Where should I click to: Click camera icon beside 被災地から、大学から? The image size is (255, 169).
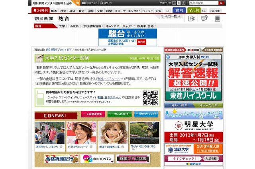(x=61, y=147)
